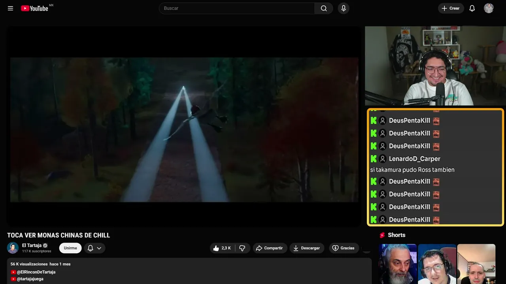Click the title TOCA VER MONAS CHINAS DE CHILL
506x284 pixels.
click(59, 235)
